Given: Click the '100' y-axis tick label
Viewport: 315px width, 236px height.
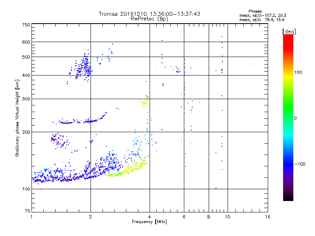Looking at the screenshot, I should pos(26,189).
